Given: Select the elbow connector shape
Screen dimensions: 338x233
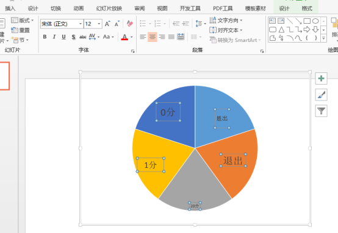Looking at the screenshot, I should (290, 29).
